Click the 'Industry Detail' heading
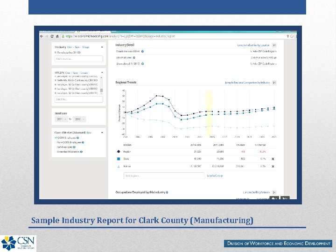The height and width of the screenshot is (252, 336). (x=125, y=45)
